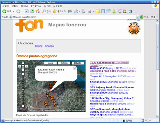
Task: Open the 307 pudian road link
Action: [x=110, y=111]
